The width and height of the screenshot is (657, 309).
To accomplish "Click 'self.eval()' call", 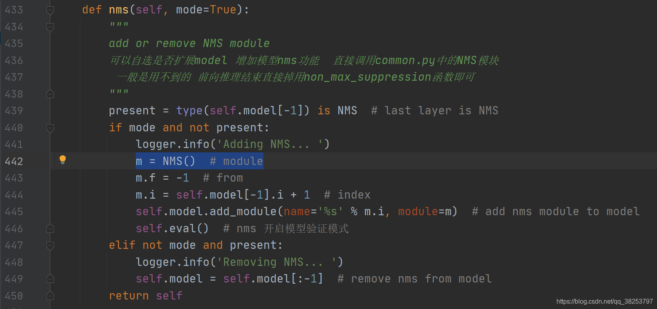I will (x=172, y=229).
